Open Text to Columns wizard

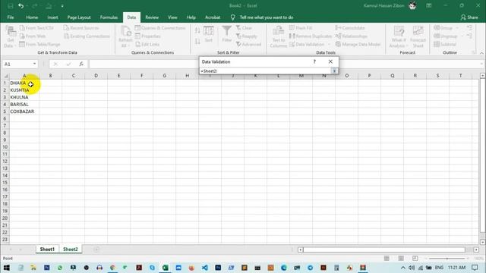pos(279,36)
